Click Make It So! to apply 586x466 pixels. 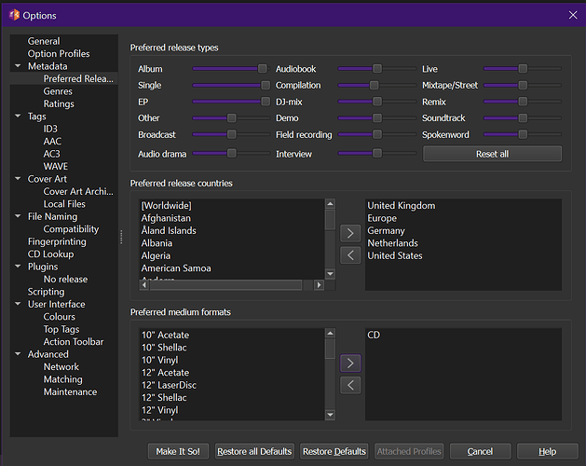[178, 451]
